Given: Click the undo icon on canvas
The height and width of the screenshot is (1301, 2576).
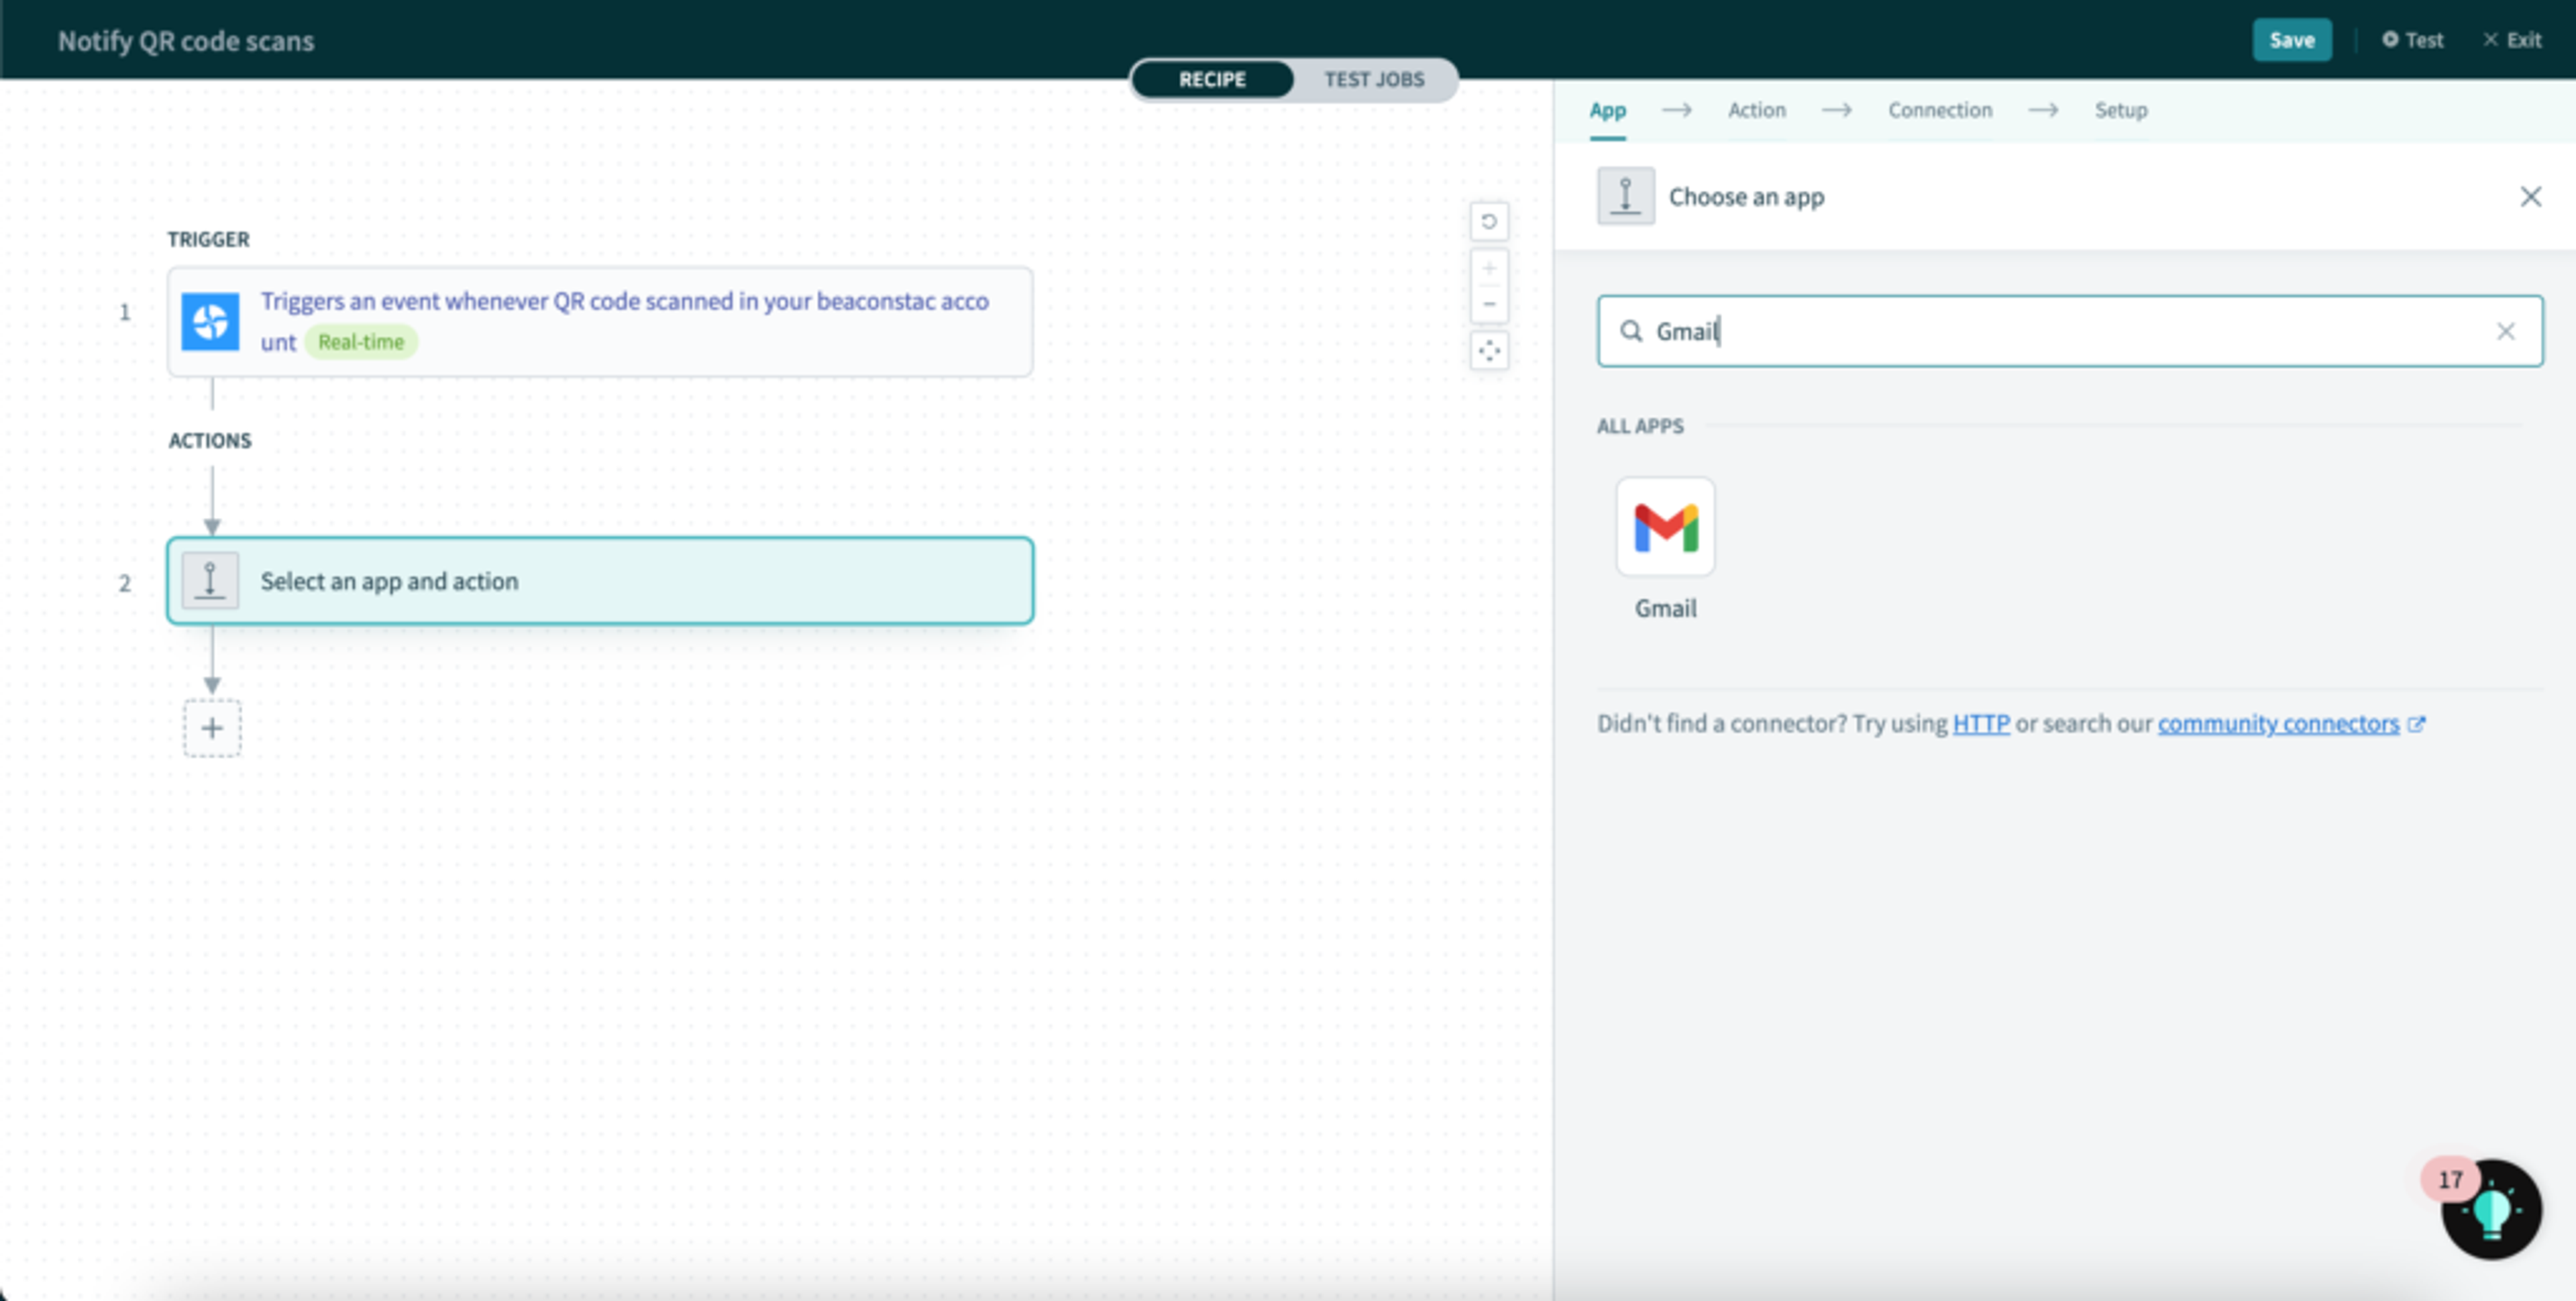Looking at the screenshot, I should point(1489,221).
